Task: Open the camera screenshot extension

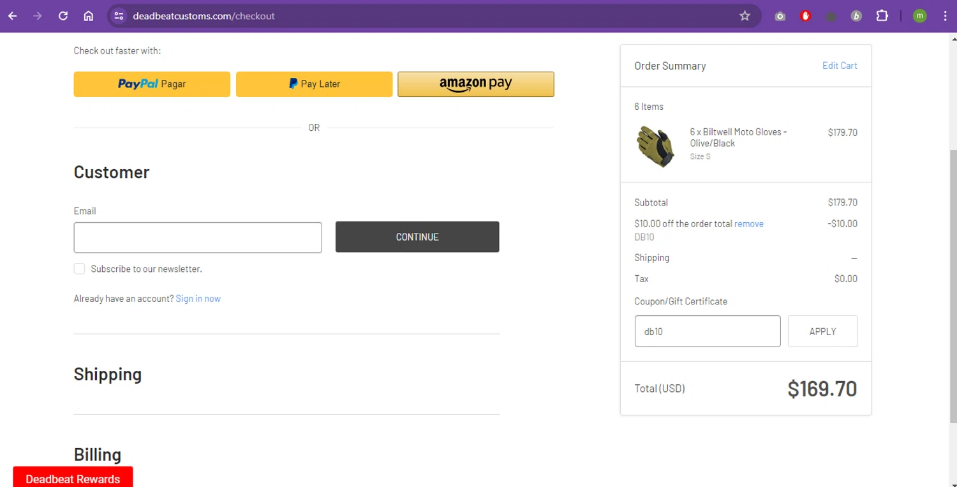Action: [780, 16]
